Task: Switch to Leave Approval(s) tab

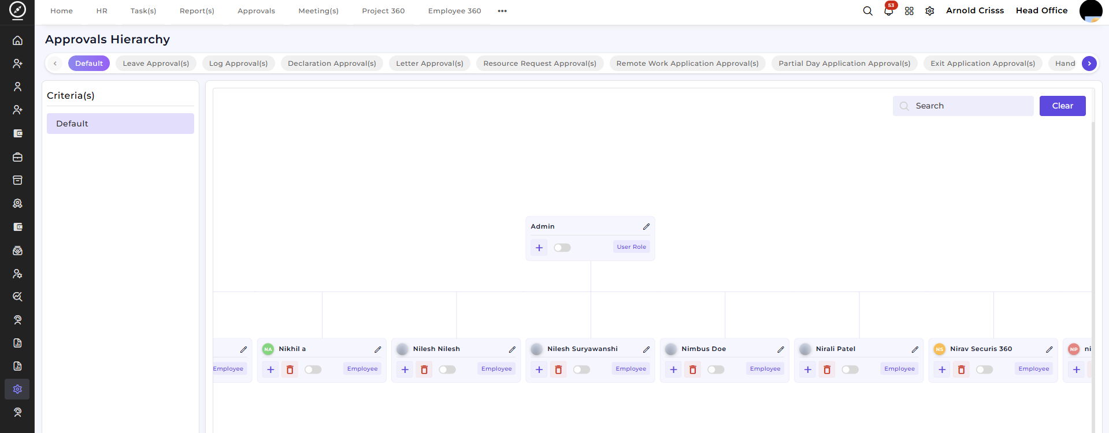Action: [x=156, y=64]
